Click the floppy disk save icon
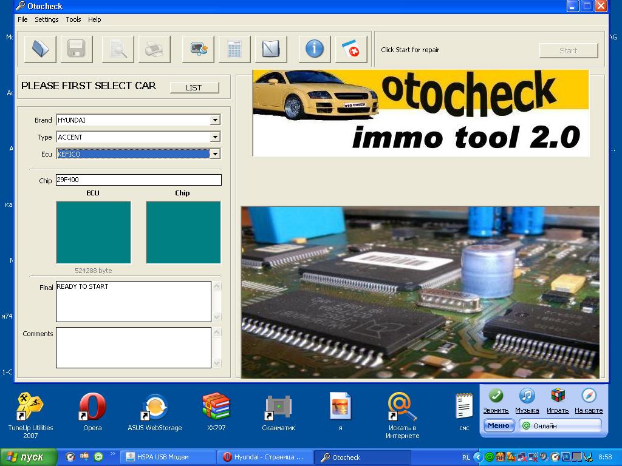Image resolution: width=622 pixels, height=466 pixels. (77, 49)
